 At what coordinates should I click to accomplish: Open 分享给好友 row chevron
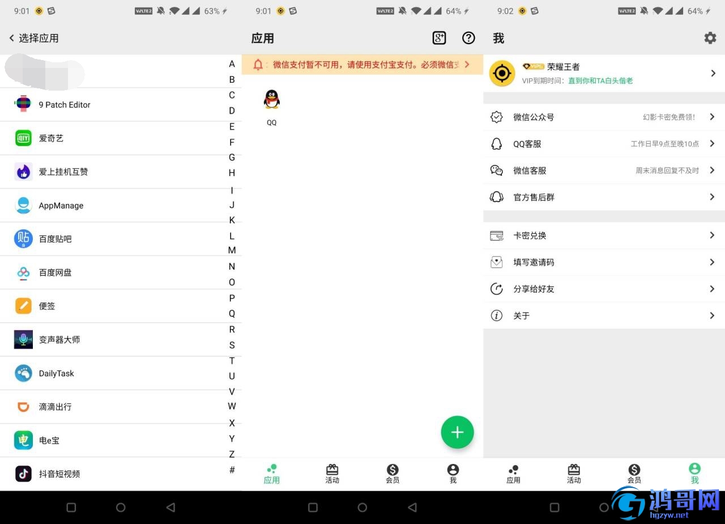(713, 288)
